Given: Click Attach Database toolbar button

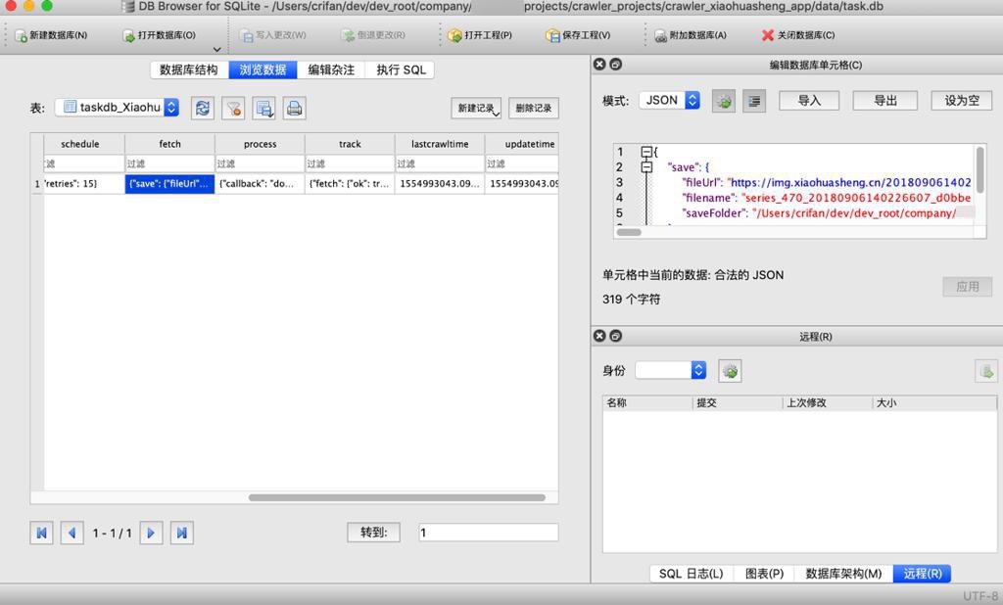Looking at the screenshot, I should [691, 35].
